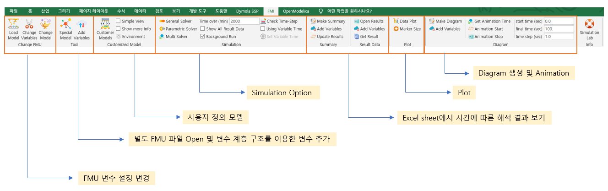The image size is (608, 191).
Task: Open the 페이지 레이아웃 tab
Action: [x=94, y=10]
